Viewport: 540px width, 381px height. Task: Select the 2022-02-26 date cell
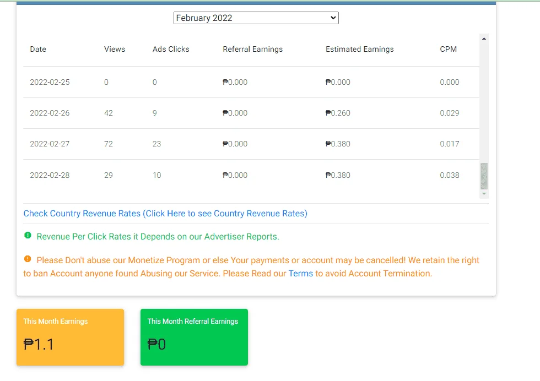(50, 113)
